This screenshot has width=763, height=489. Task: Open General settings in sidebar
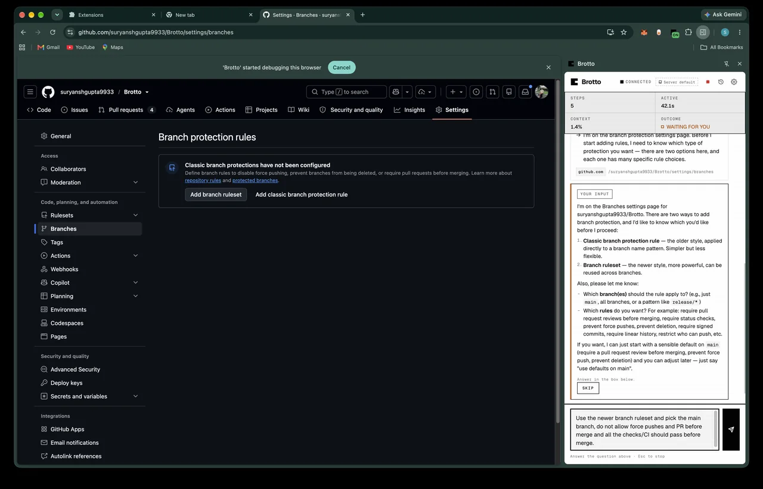90,136
